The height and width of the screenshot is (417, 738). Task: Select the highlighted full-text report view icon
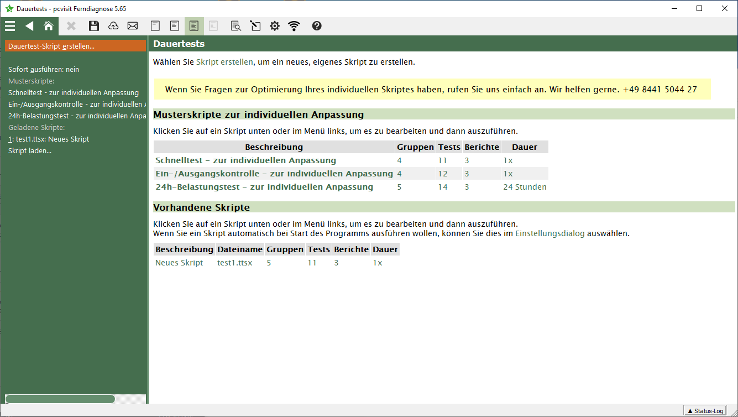tap(194, 26)
